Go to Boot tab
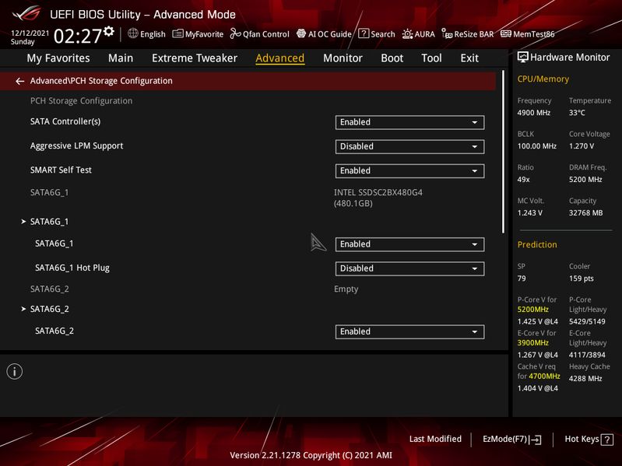This screenshot has height=466, width=622. pos(392,58)
